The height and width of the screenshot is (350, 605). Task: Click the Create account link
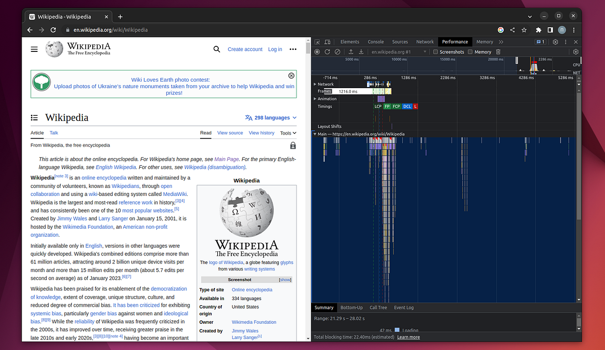pos(245,49)
